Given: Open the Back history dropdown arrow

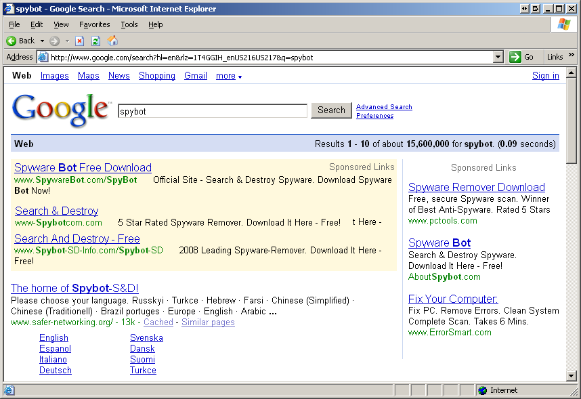Looking at the screenshot, I should tap(42, 41).
